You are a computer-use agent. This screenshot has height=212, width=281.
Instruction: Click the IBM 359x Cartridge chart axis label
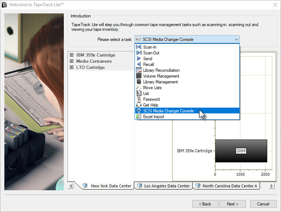pyautogui.click(x=194, y=151)
